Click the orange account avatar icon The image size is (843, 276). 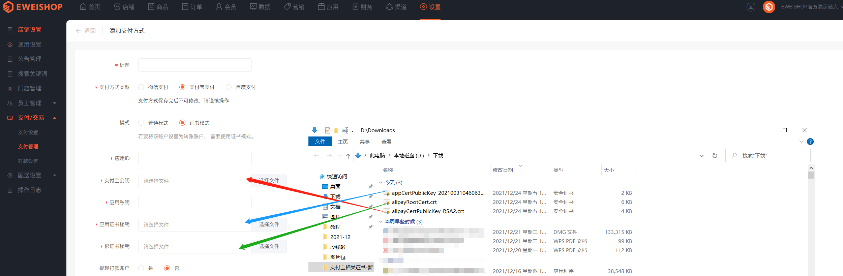[x=769, y=7]
